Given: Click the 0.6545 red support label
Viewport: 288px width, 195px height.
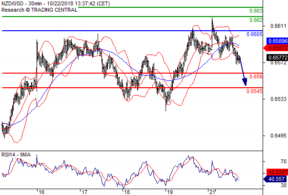Looking at the screenshot, I should 255,91.
